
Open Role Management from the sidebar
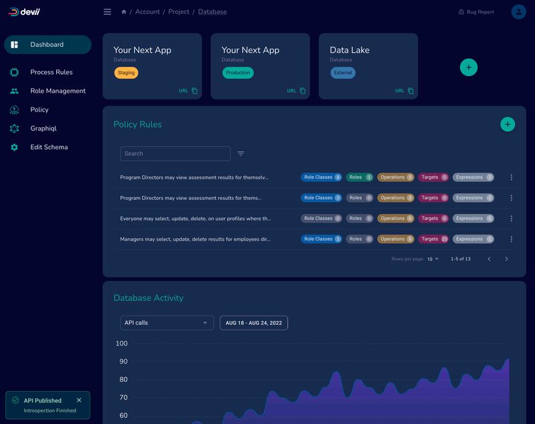[x=58, y=90]
